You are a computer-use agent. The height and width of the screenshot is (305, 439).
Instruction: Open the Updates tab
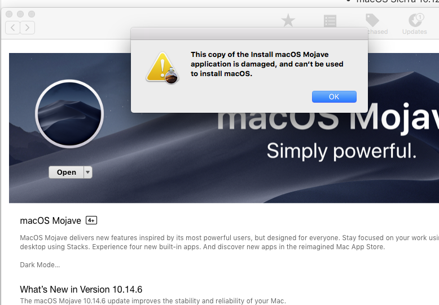point(415,24)
